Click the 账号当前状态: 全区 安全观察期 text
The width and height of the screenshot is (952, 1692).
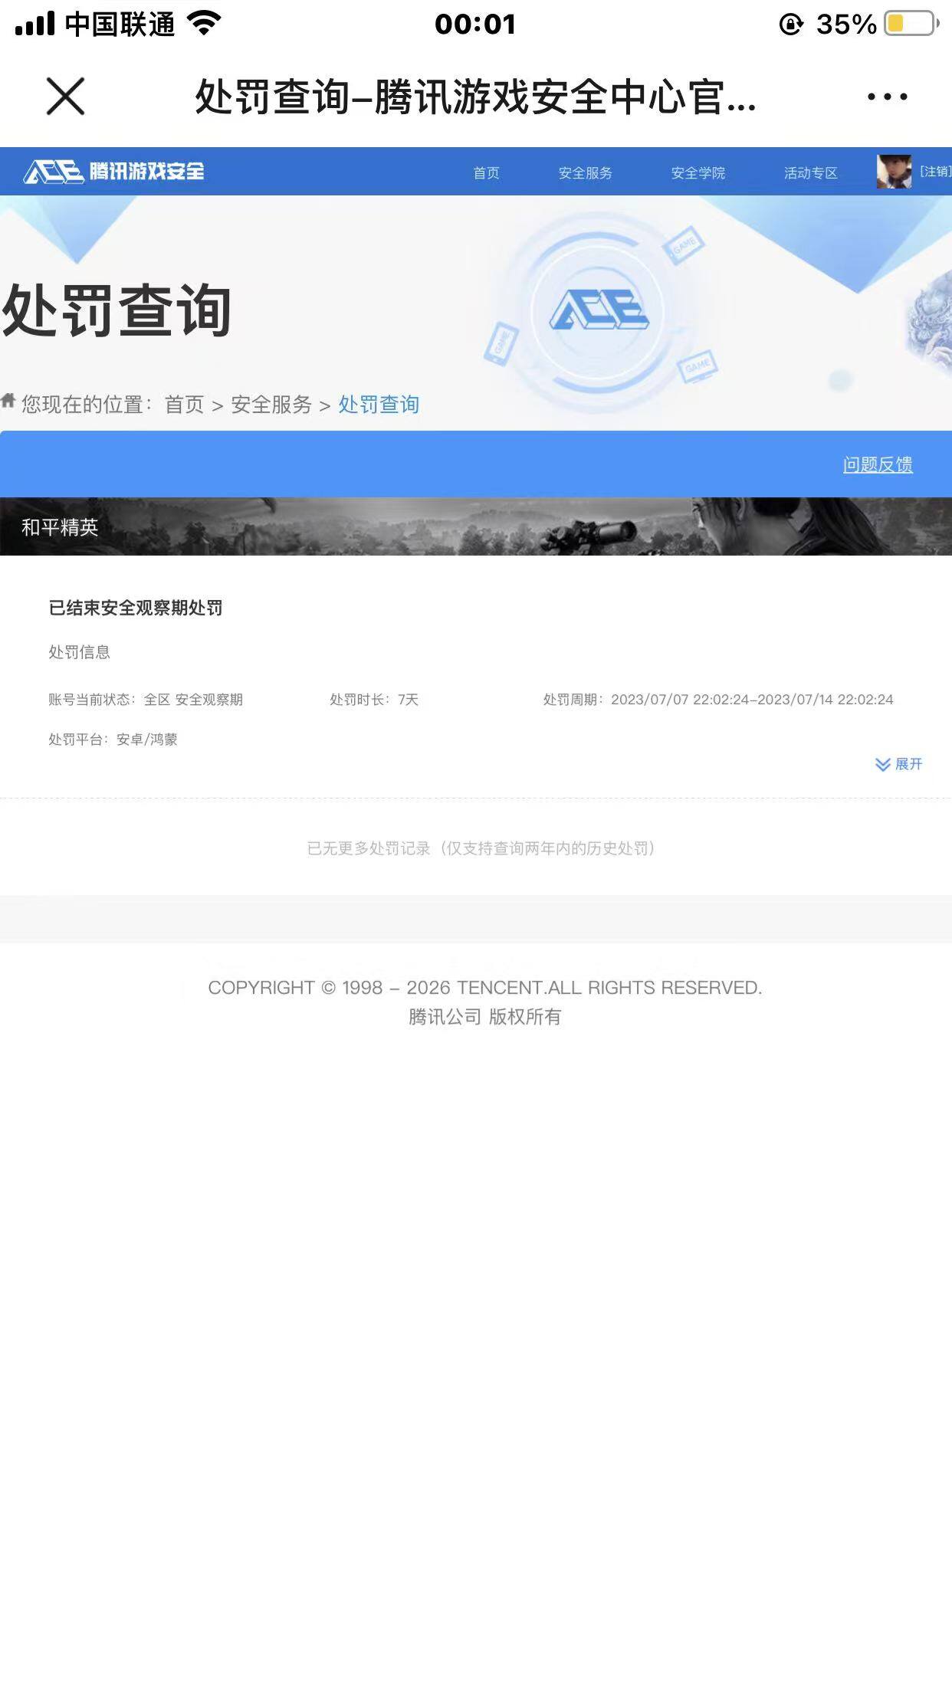(146, 700)
